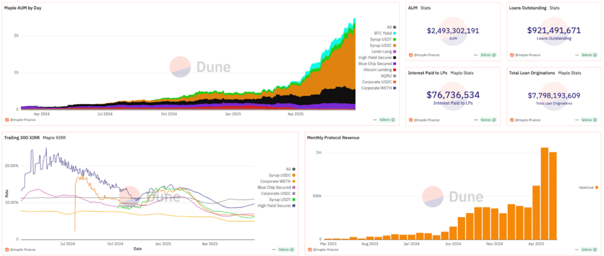Open three-dot menu on Loans Outstanding card
This screenshot has height=256, width=604.
pyautogui.click(x=577, y=55)
